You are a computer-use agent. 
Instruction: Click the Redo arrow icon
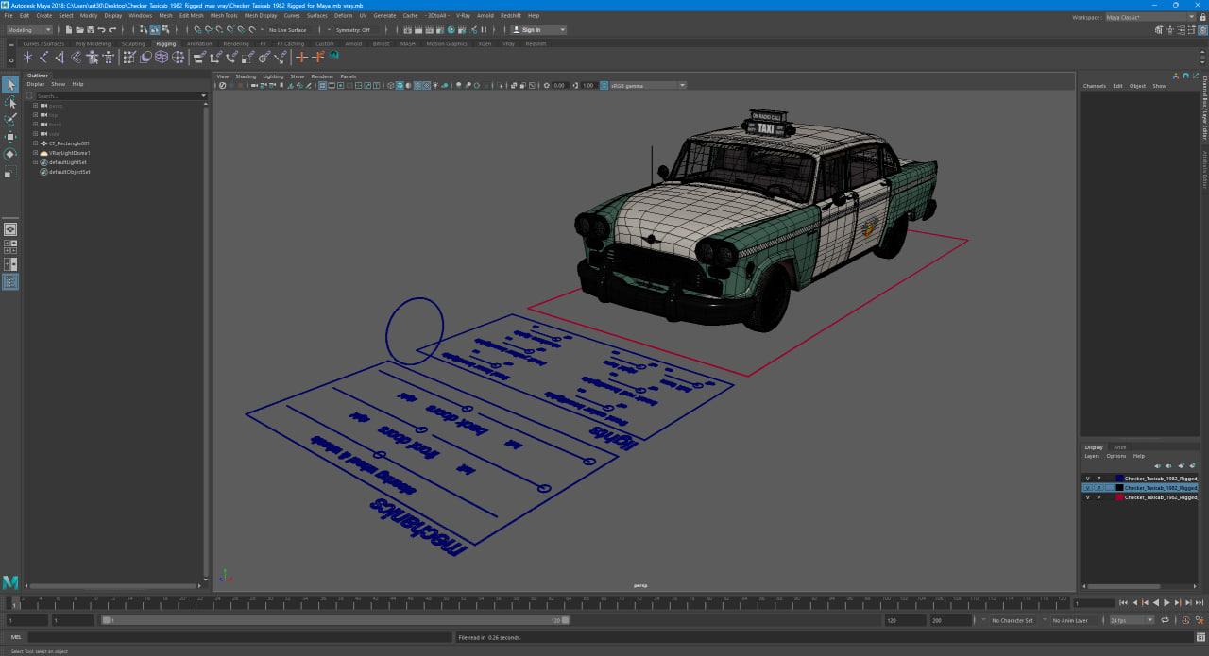112,29
